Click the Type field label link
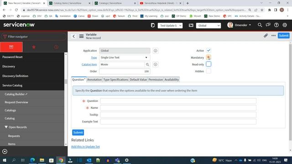 click(94, 58)
